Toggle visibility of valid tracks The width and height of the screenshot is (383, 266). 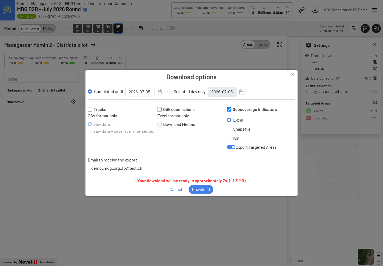375,62
